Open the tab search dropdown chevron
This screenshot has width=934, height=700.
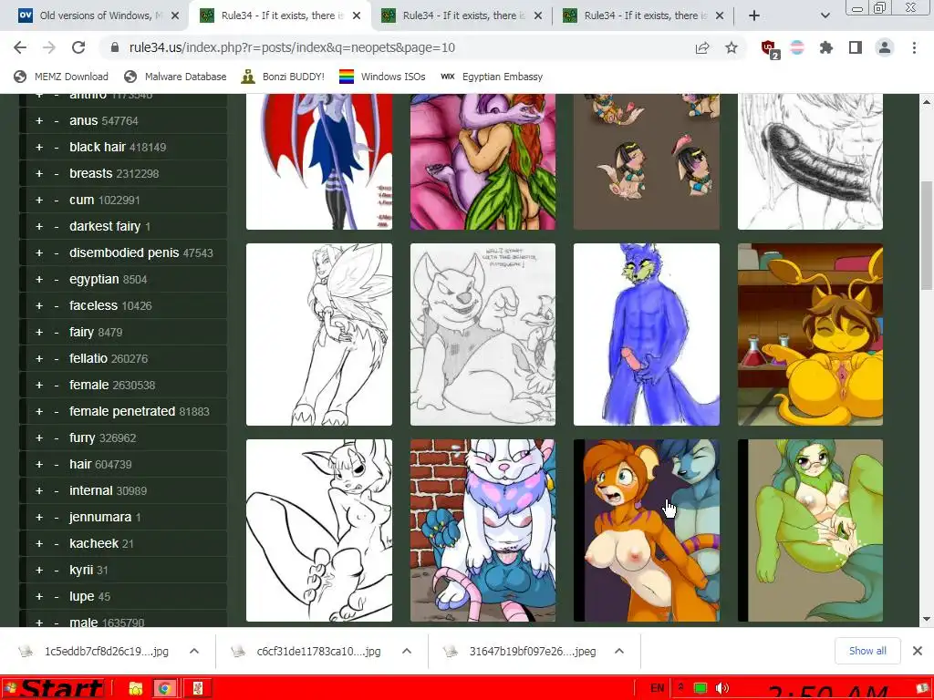coord(825,15)
